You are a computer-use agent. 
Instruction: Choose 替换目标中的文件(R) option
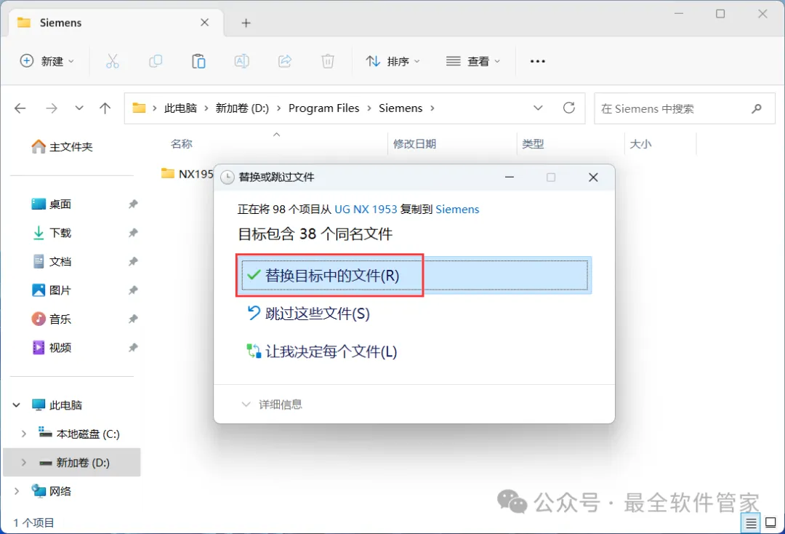[414, 276]
